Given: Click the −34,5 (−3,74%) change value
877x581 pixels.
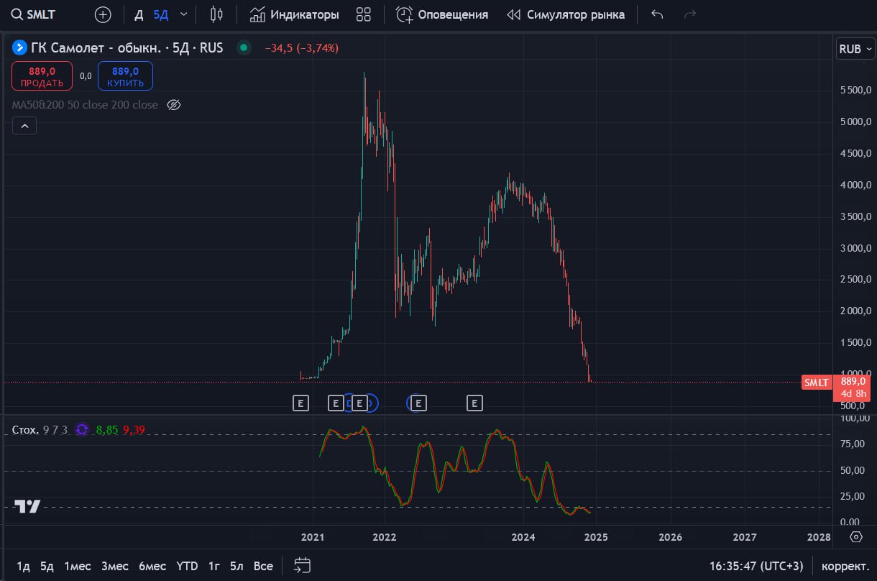Looking at the screenshot, I should pos(302,48).
